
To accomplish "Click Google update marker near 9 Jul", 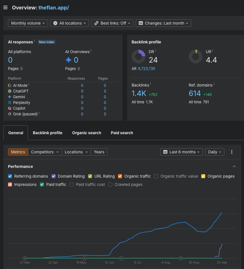I will pyautogui.click(x=121, y=258).
